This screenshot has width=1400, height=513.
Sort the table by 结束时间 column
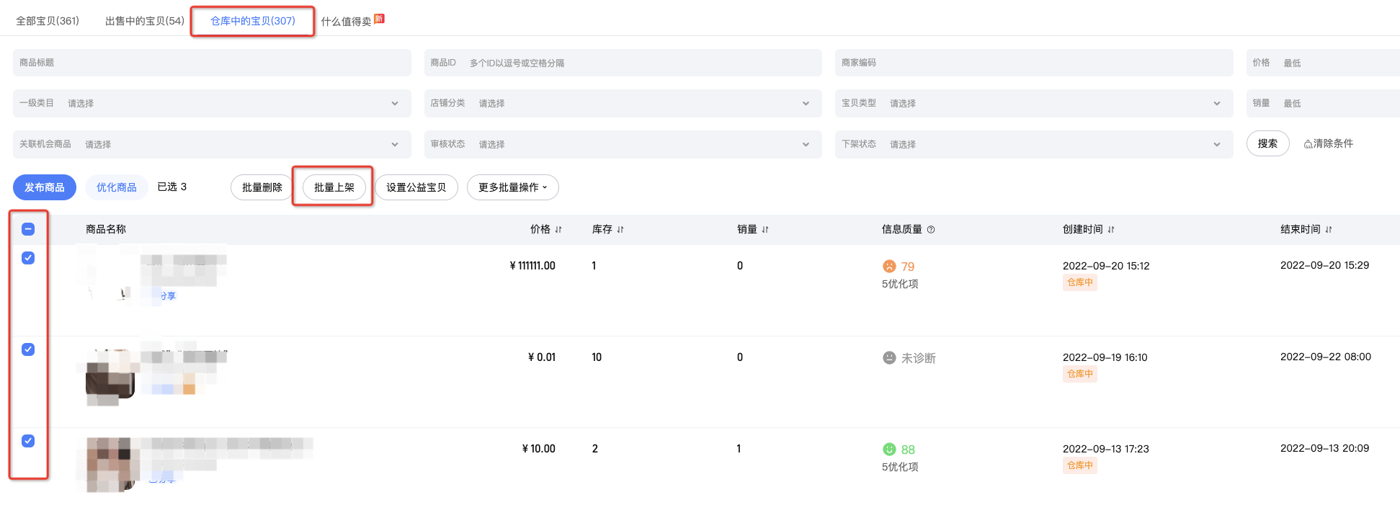point(1329,230)
